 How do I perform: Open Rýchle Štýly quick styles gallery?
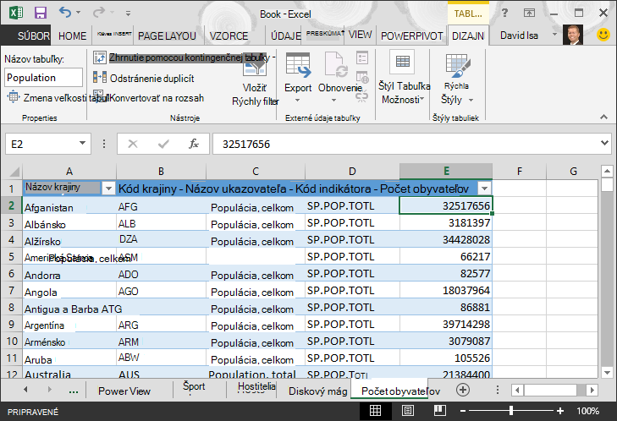click(x=457, y=79)
